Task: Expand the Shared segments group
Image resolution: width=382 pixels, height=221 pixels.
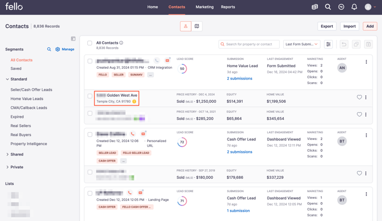Action: click(7, 154)
